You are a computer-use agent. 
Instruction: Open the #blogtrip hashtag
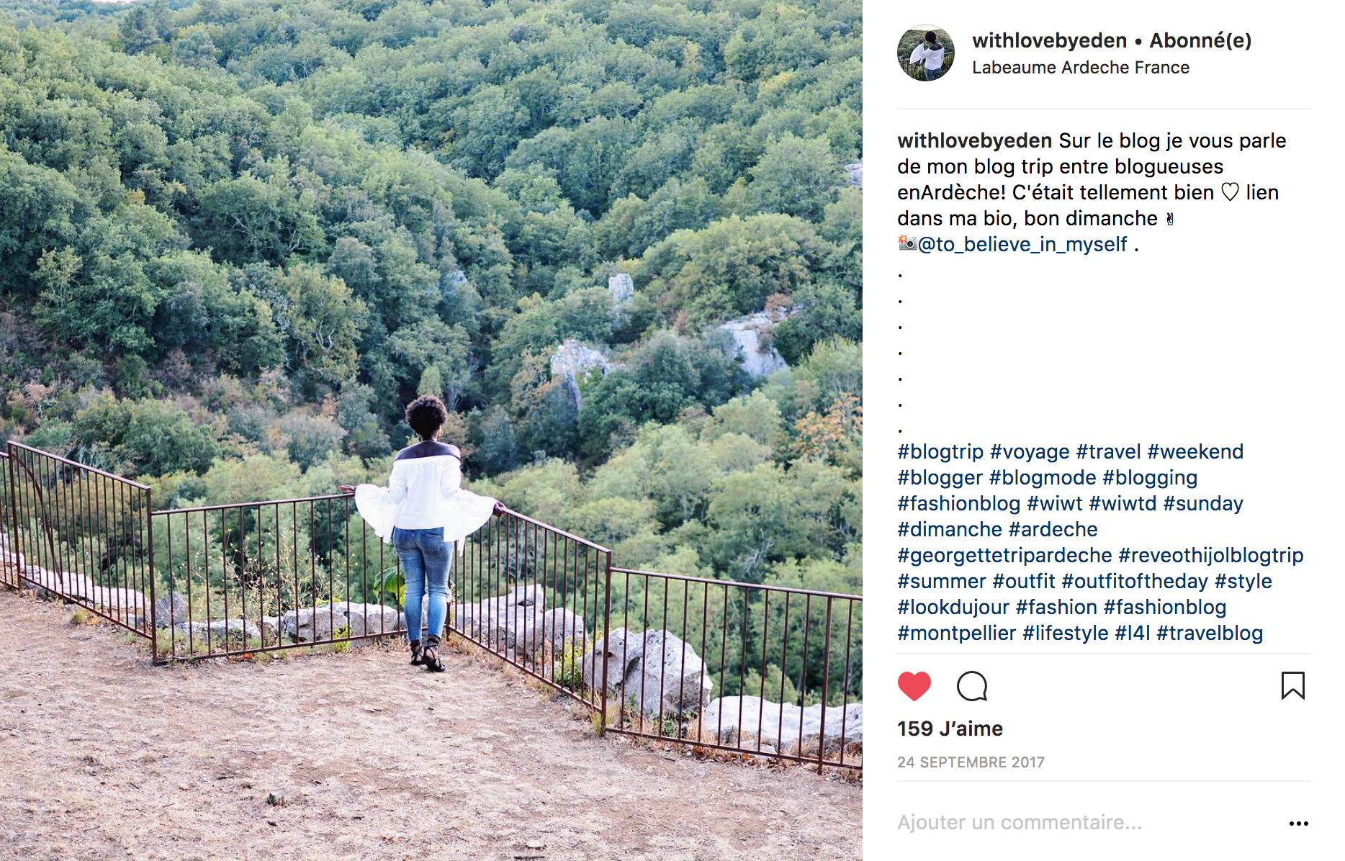click(940, 452)
